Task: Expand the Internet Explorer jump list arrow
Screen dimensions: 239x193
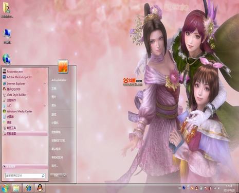Action: (x=45, y=84)
